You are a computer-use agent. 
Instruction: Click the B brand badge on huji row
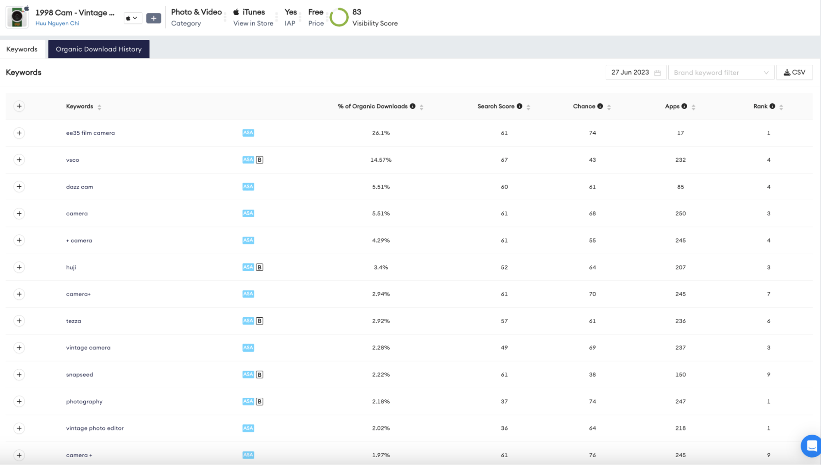[260, 267]
